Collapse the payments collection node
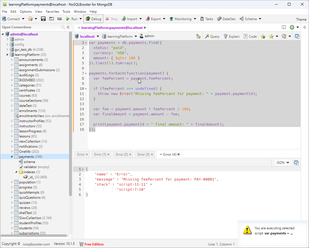Image resolution: width=309 pixels, height=248 pixels. click(x=12, y=156)
